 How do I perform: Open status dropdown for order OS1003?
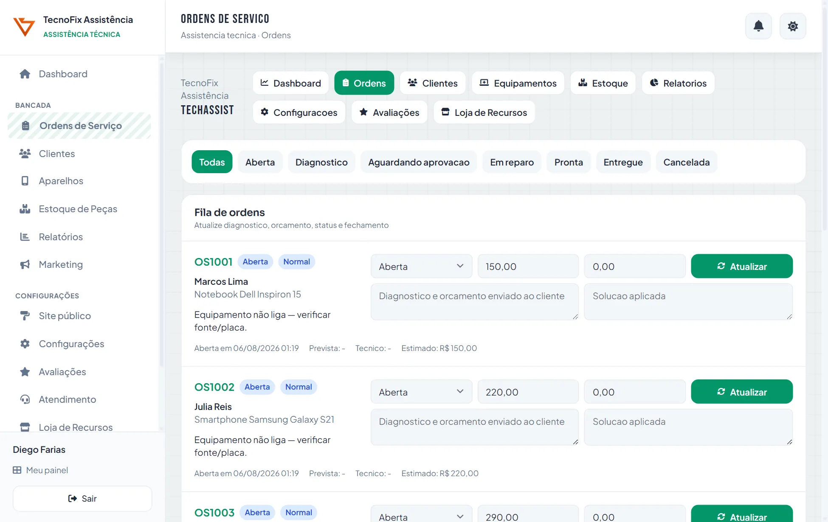point(421,514)
